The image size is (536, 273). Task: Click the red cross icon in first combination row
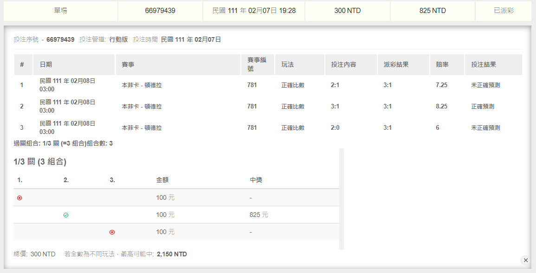tap(19, 198)
